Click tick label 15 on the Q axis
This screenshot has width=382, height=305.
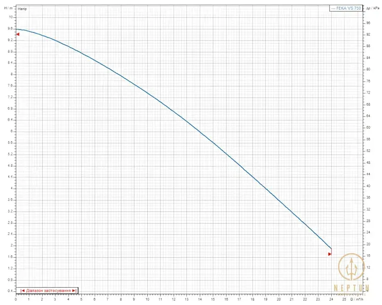coord(213,299)
